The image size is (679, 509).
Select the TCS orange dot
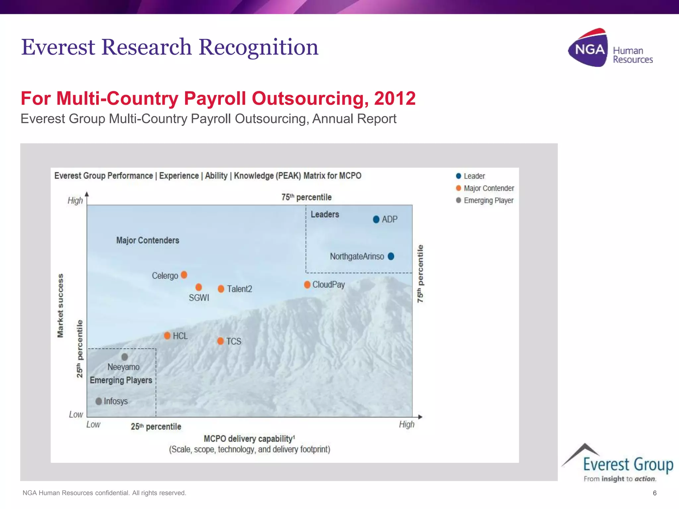click(220, 341)
